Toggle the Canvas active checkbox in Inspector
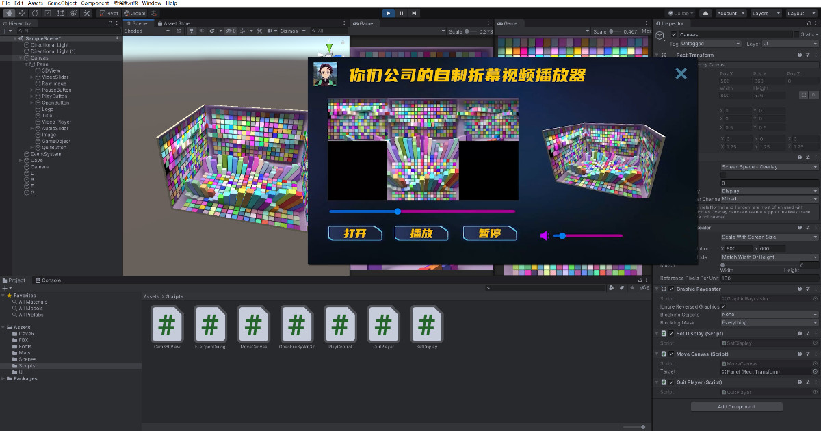Viewport: 821px width, 431px height. (x=674, y=35)
